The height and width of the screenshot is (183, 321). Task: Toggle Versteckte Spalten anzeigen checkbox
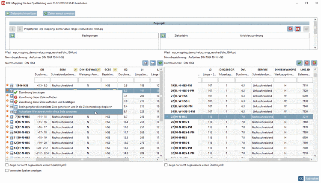coord(7,170)
